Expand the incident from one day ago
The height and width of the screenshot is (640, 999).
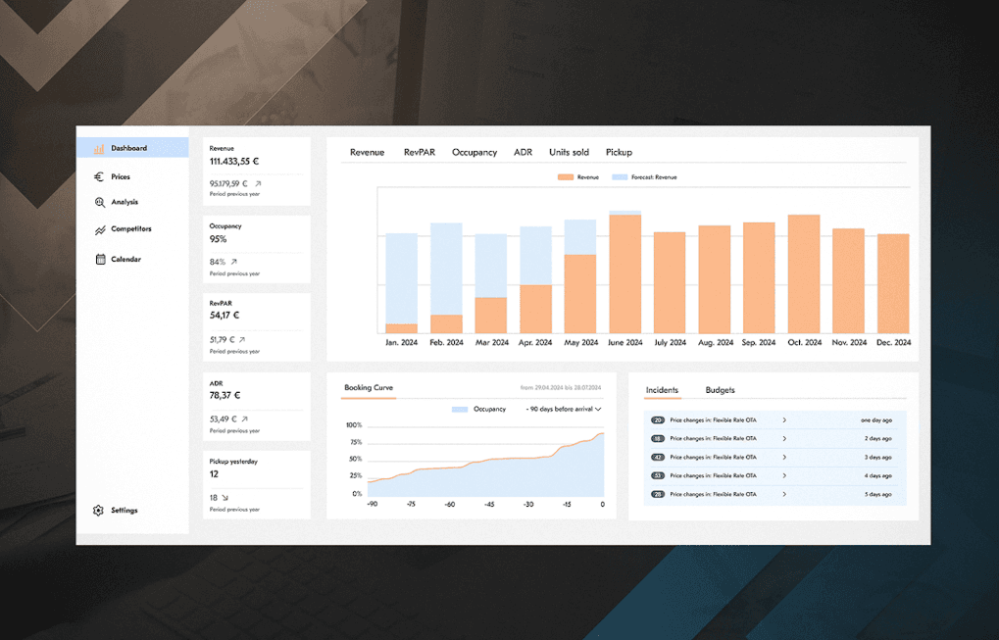click(x=784, y=420)
